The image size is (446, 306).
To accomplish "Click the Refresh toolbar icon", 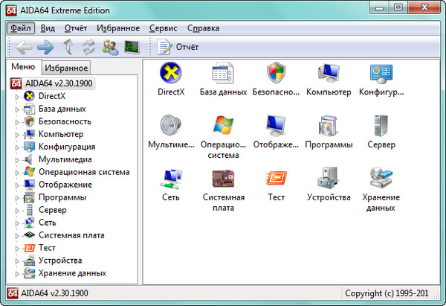I will (x=90, y=48).
